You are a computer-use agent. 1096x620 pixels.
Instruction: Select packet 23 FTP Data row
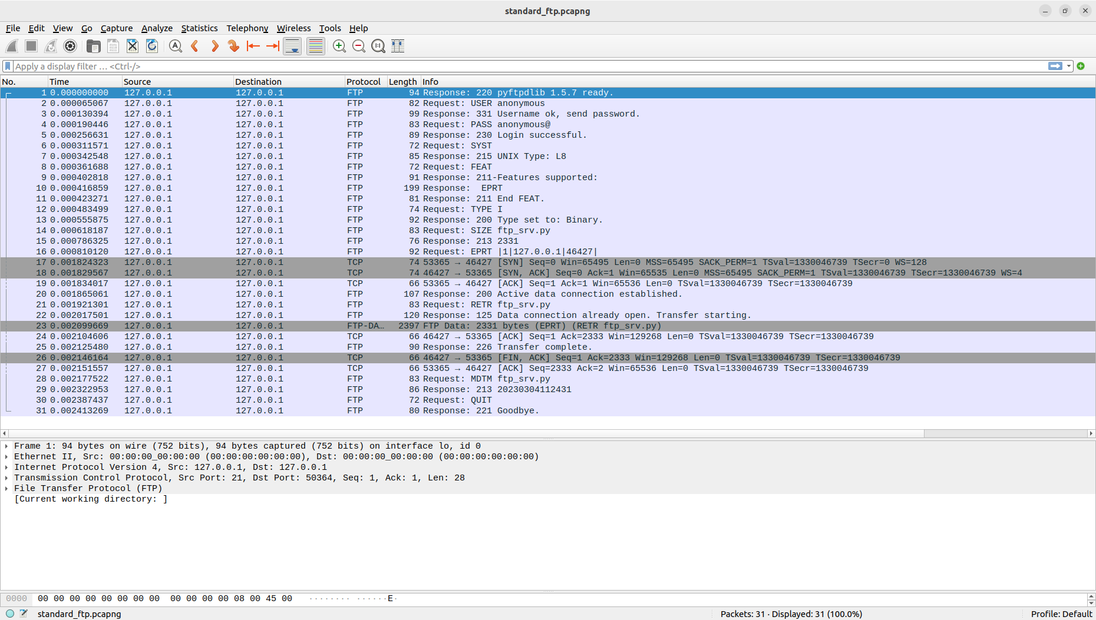tap(548, 326)
